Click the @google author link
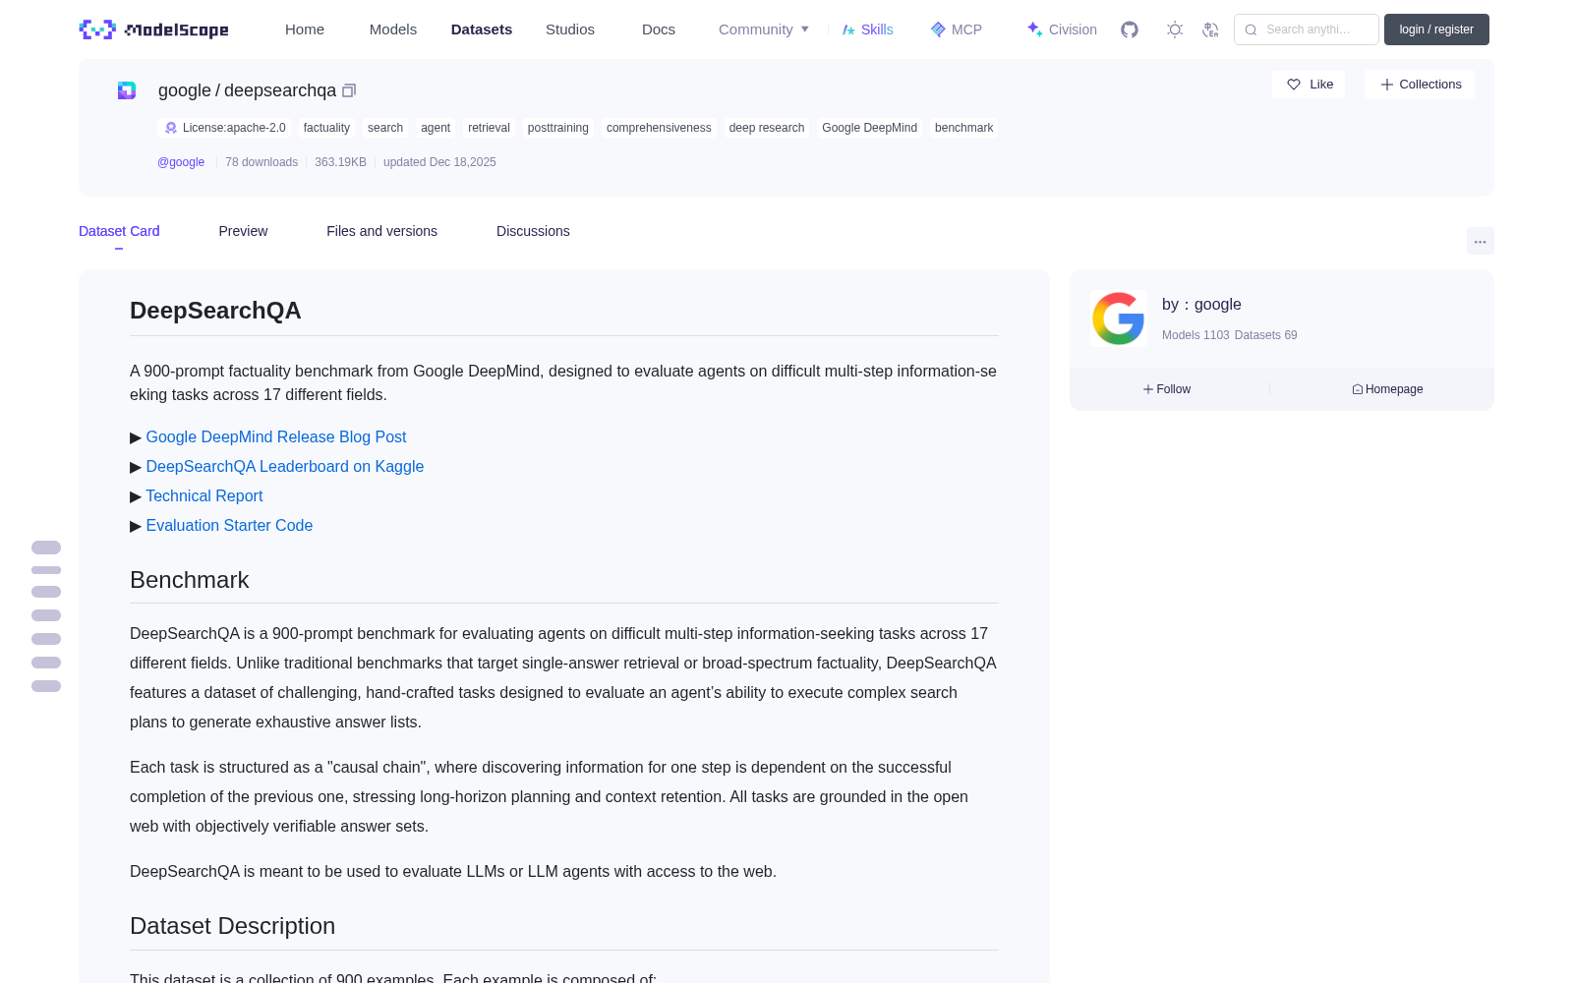Screen dimensions: 1573x983 pos(181,162)
